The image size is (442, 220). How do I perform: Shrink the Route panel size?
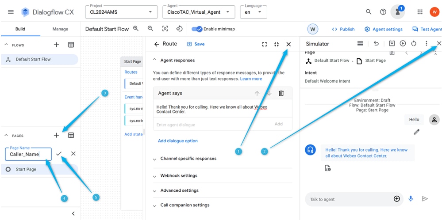point(277,44)
